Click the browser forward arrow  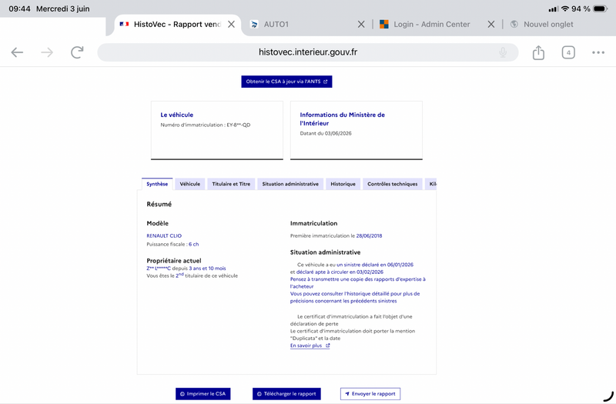[47, 52]
